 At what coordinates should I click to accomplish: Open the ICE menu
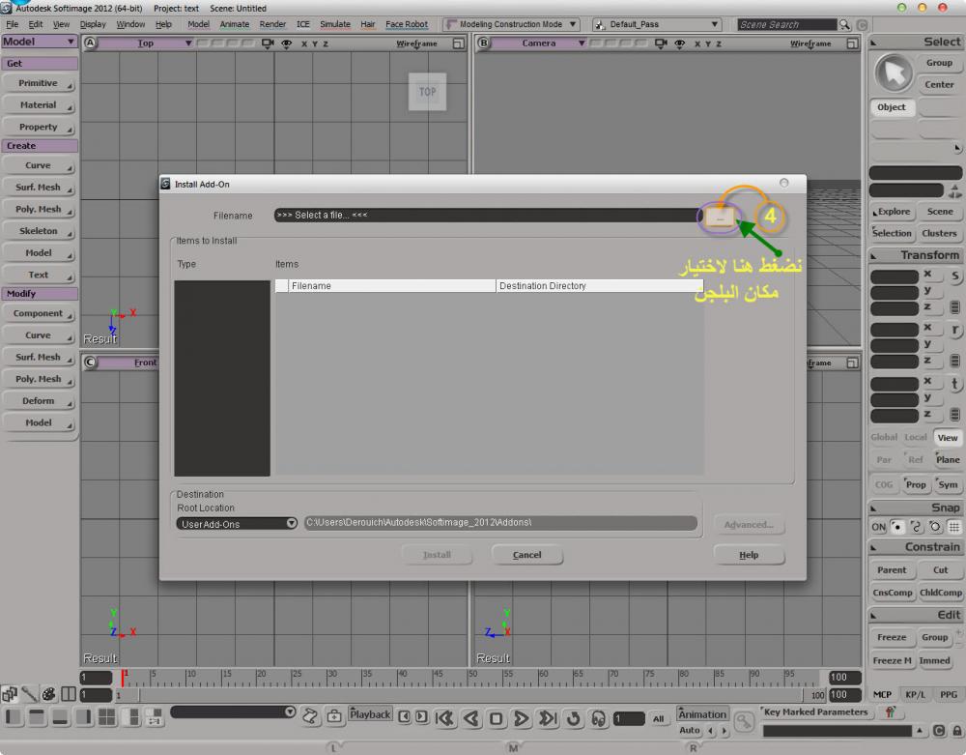click(303, 25)
